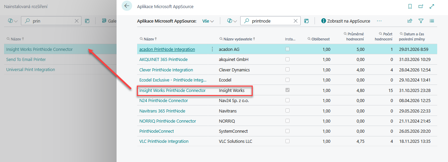Sort by Oblíbenost column header
This screenshot has width=448, height=162.
[319, 39]
